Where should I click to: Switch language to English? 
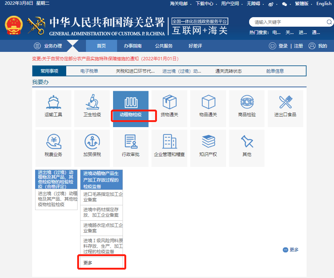[x=324, y=4]
